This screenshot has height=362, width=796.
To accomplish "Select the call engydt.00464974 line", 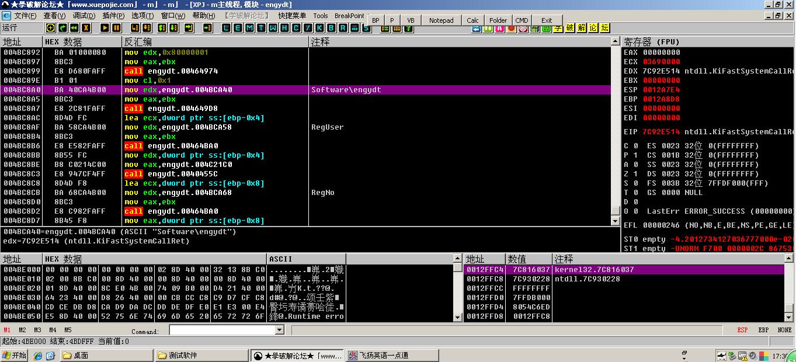I will tap(306, 71).
